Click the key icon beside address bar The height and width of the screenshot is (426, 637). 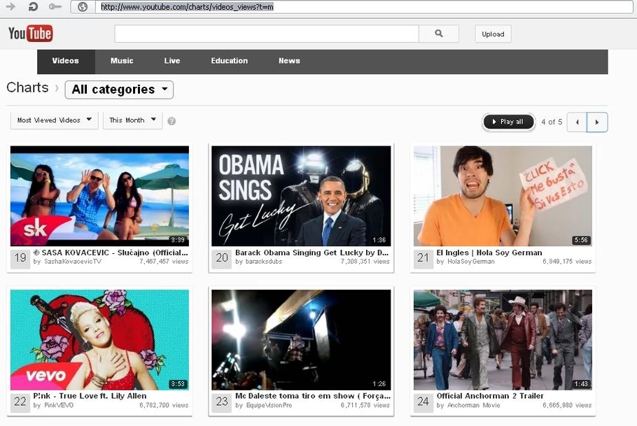pos(55,7)
